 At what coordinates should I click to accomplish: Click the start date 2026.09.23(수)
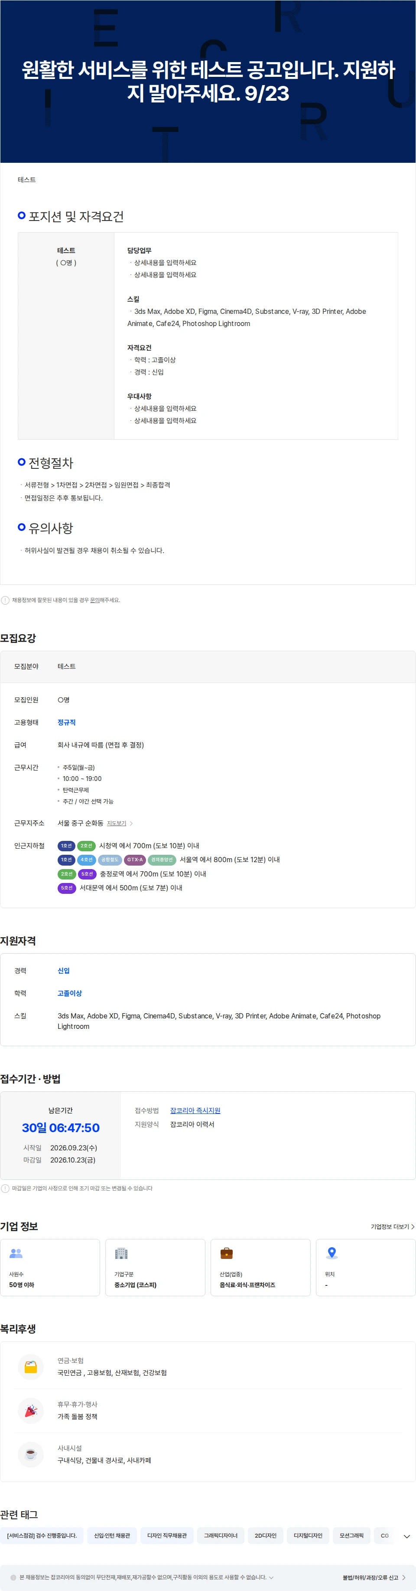pos(73,1148)
